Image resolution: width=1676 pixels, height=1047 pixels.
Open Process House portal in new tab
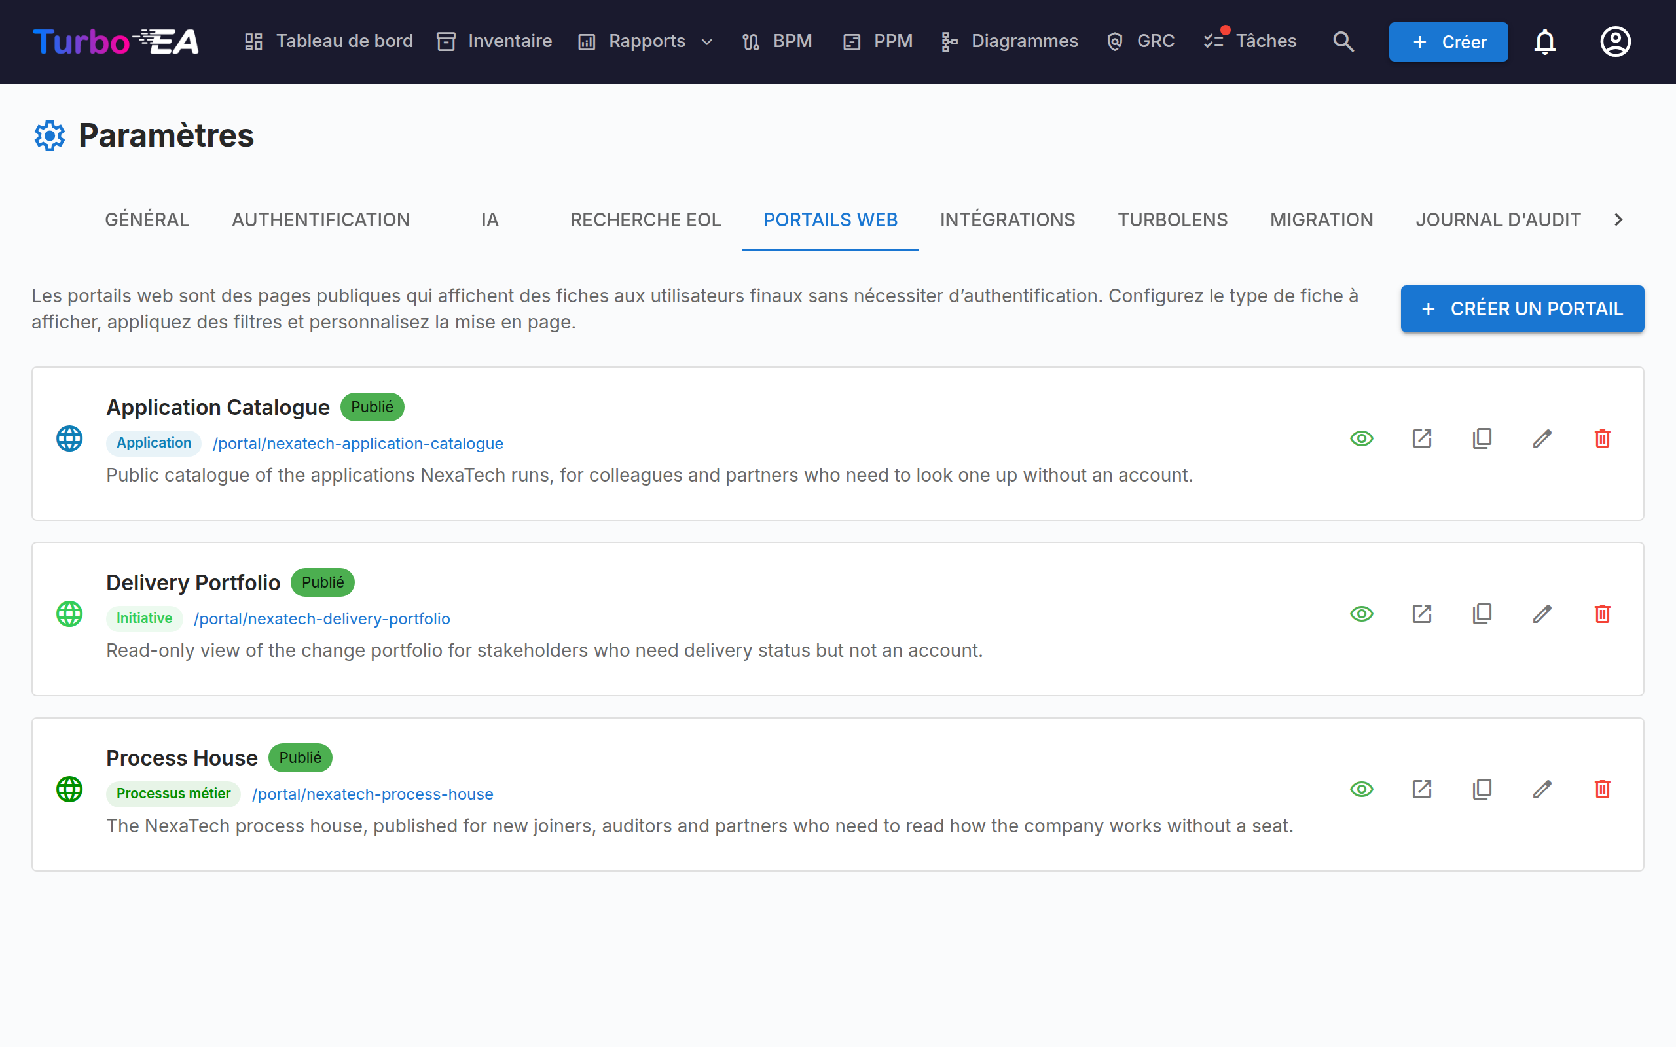click(x=1422, y=789)
